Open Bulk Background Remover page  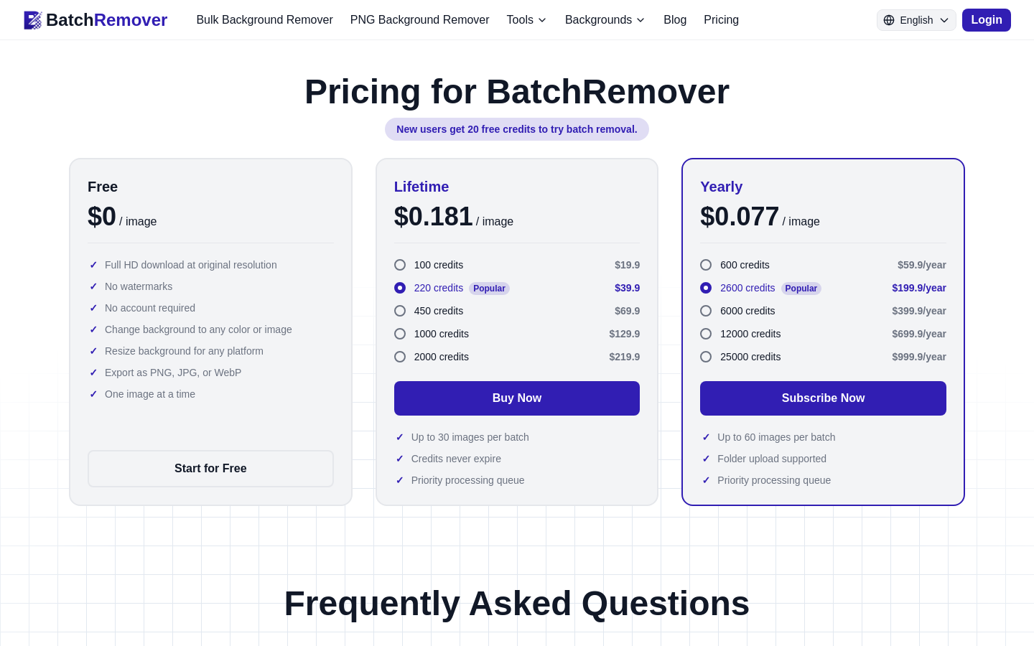[x=264, y=20]
